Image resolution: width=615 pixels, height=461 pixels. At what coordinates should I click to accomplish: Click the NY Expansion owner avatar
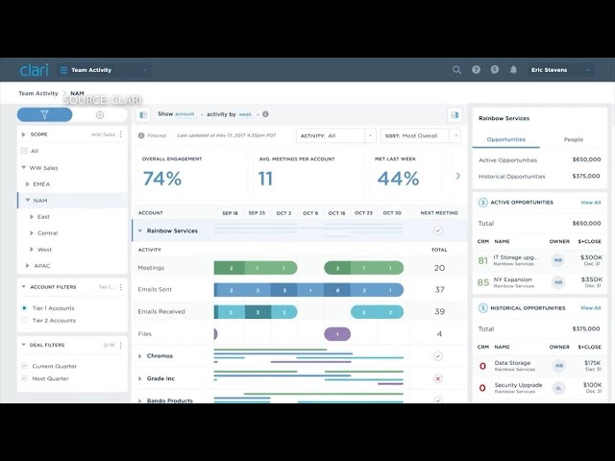558,282
